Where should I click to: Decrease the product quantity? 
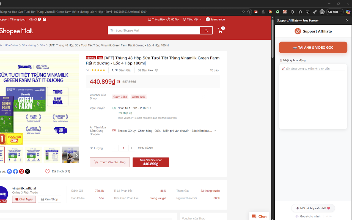pyautogui.click(x=115, y=148)
